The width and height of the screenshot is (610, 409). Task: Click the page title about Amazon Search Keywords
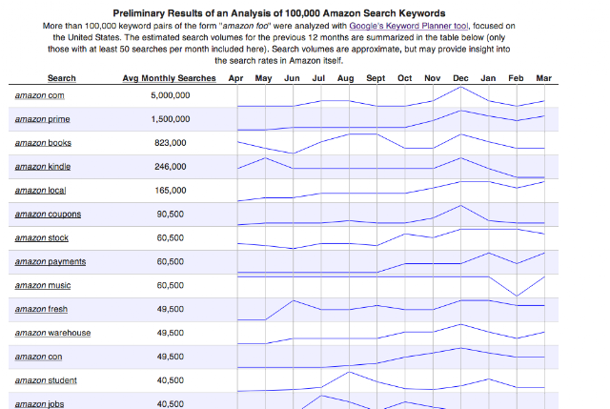click(279, 13)
